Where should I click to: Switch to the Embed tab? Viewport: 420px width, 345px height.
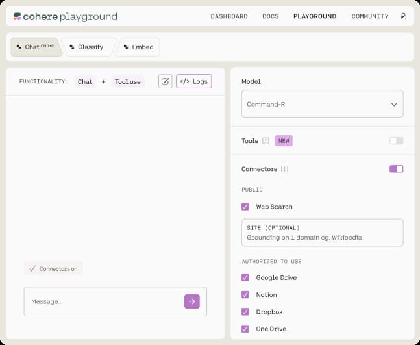138,47
